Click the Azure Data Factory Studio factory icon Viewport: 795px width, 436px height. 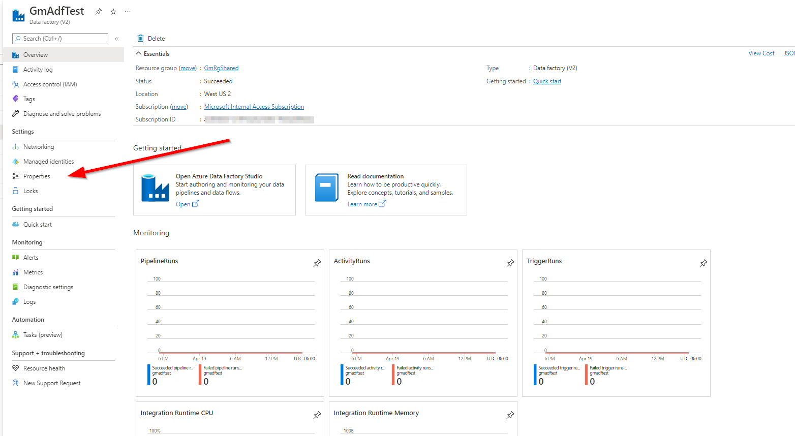point(155,188)
